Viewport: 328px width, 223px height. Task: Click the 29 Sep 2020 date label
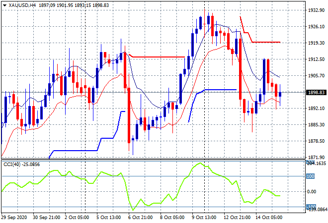tap(14, 218)
